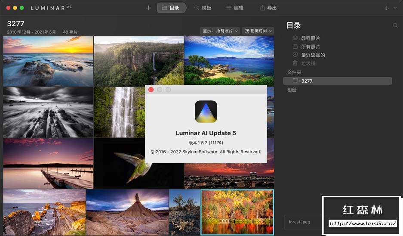The height and width of the screenshot is (236, 403).
Task: Select 所有照片 in catalog sidebar
Action: pos(311,47)
